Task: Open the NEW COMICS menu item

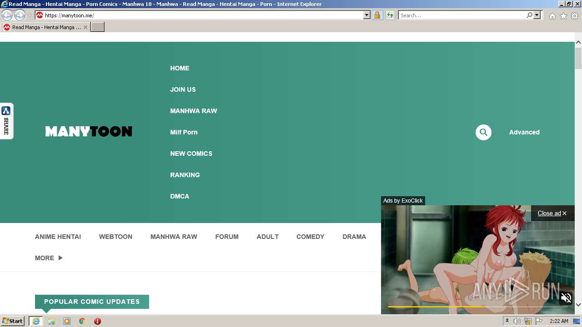Action: coord(191,154)
